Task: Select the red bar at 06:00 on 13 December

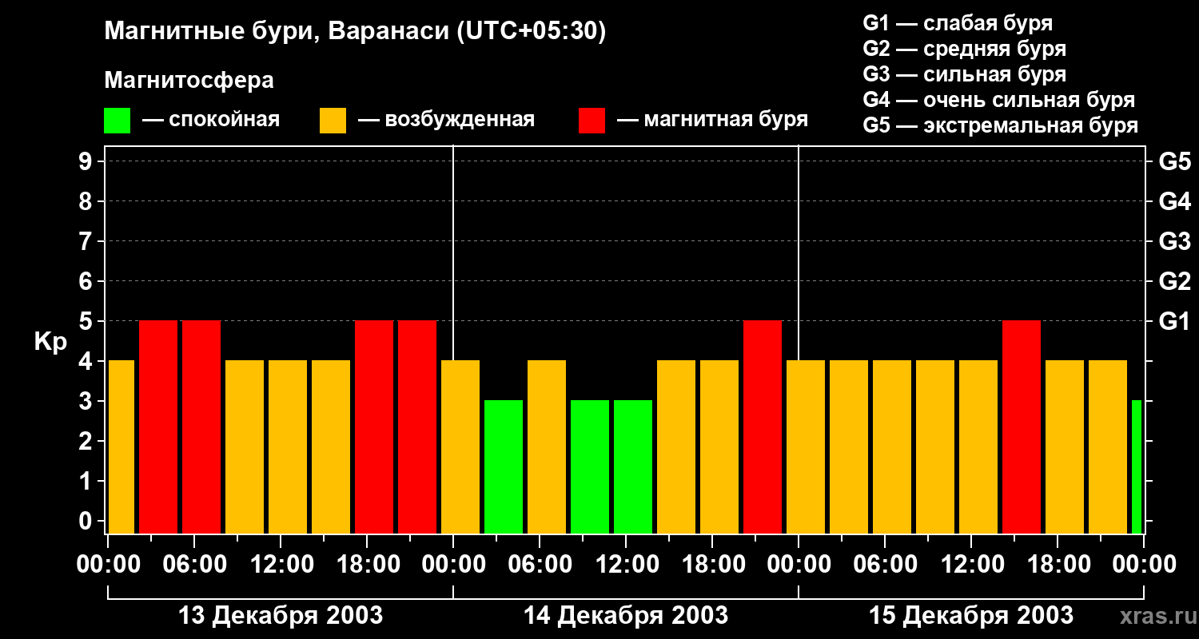Action: click(201, 427)
